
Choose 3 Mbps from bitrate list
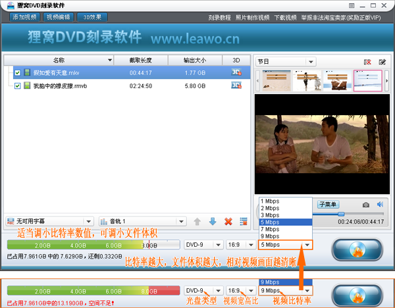point(286,215)
